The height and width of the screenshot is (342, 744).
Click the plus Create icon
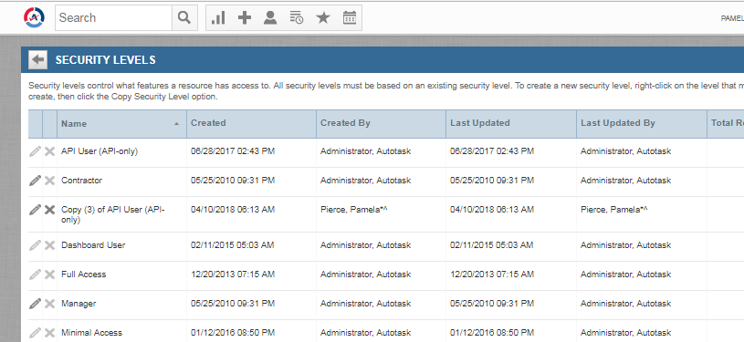[x=245, y=18]
